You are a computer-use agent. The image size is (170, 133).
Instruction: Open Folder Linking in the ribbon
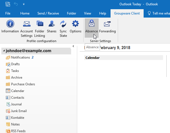click(x=39, y=28)
